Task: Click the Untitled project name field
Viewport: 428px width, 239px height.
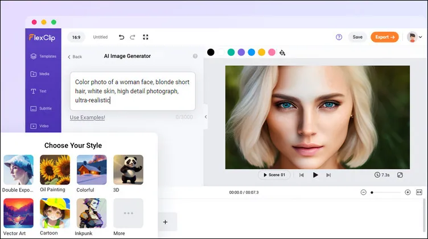Action: [100, 37]
